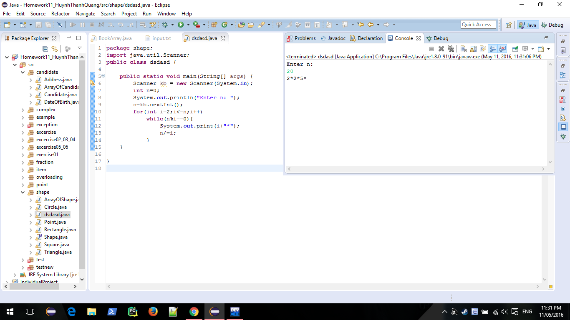570x320 pixels.
Task: Click the New wizard icon
Action: point(7,25)
